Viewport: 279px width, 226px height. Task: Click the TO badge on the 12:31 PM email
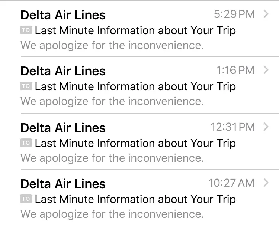coord(26,143)
